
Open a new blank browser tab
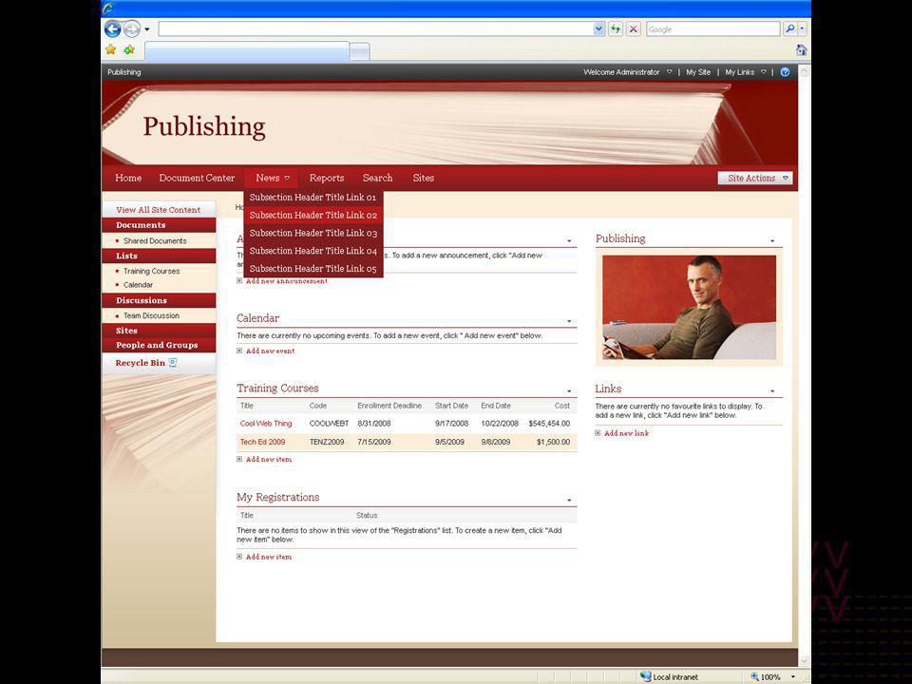point(359,51)
